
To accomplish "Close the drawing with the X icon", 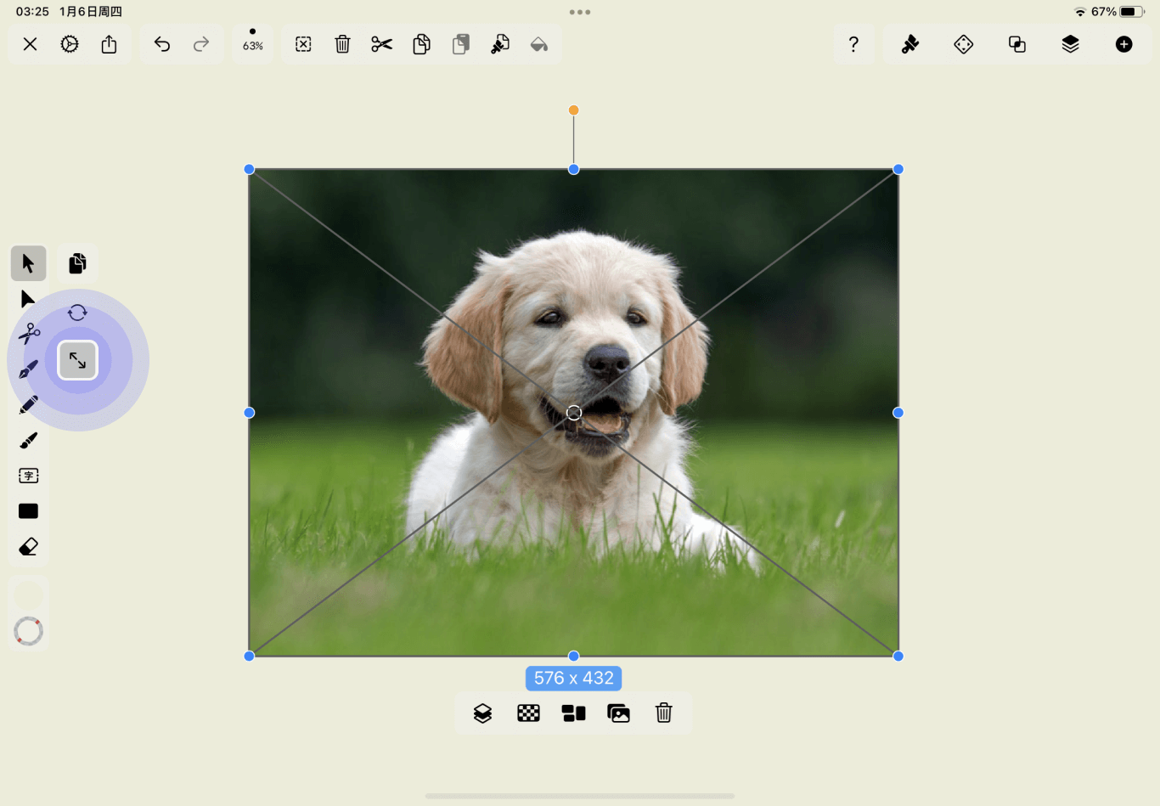I will 30,44.
